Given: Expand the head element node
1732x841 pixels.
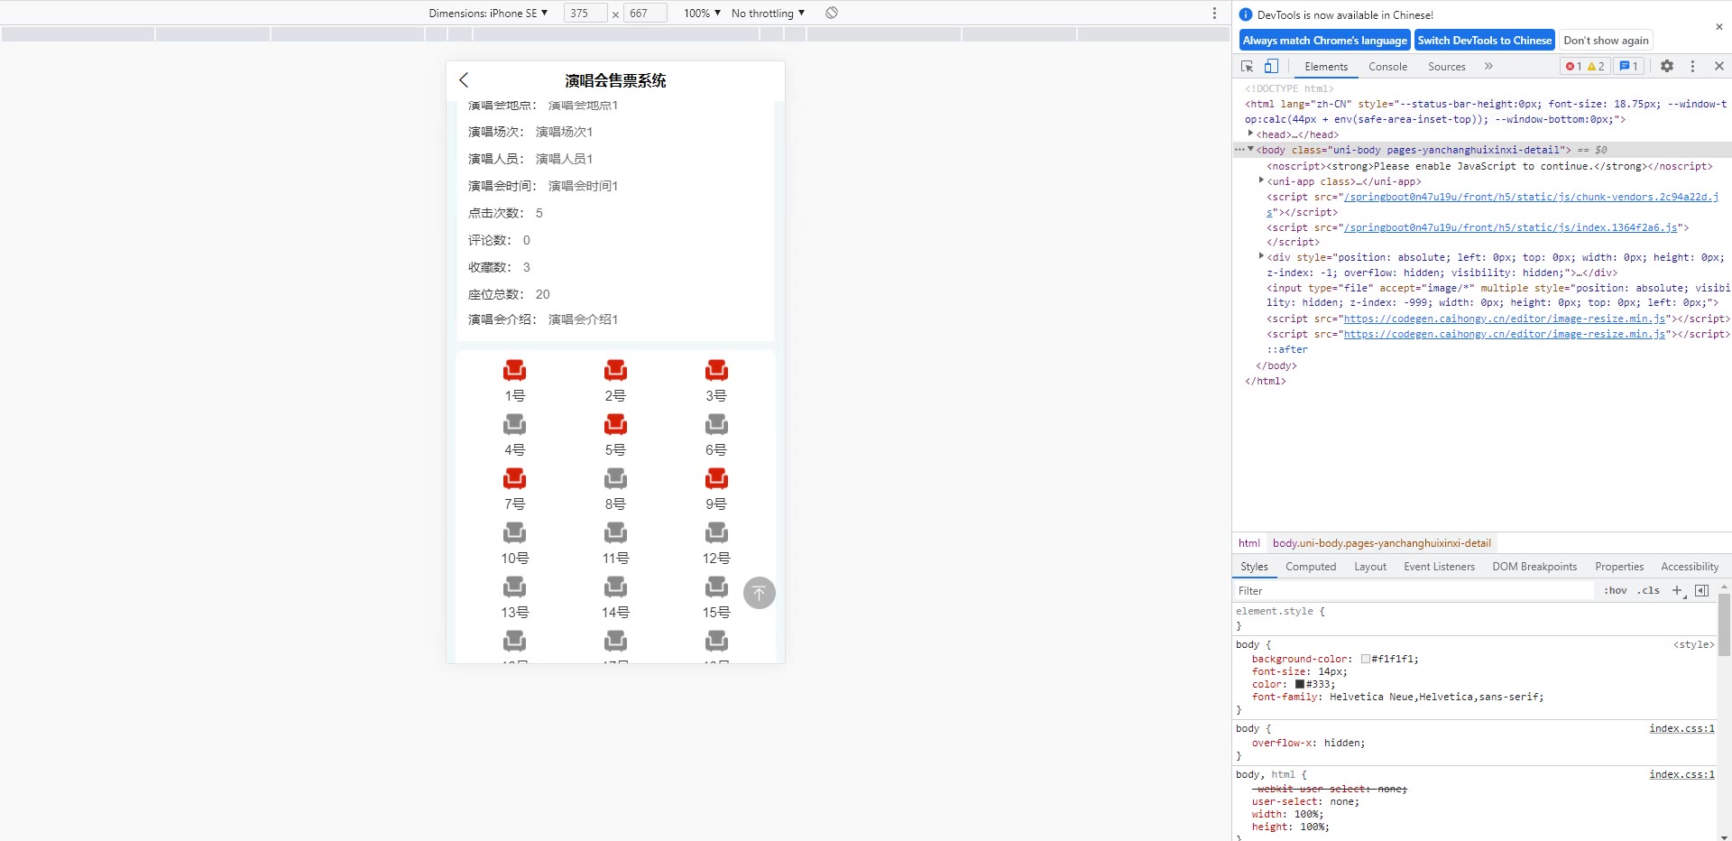Looking at the screenshot, I should 1250,134.
